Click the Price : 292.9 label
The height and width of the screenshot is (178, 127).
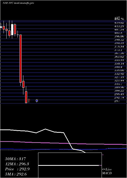[x=17, y=169]
